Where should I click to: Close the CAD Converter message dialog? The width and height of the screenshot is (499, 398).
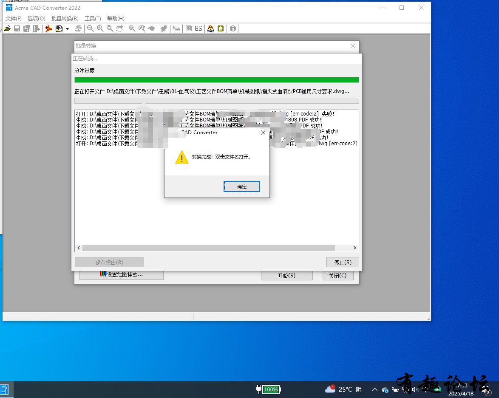pyautogui.click(x=263, y=133)
